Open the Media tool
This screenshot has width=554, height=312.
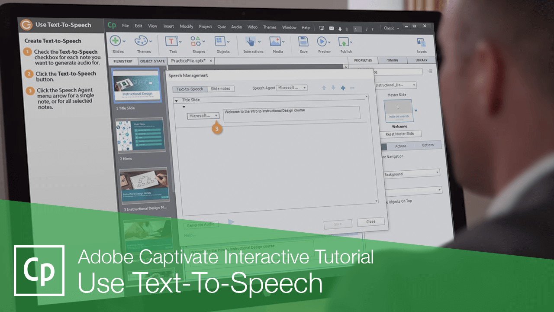click(x=276, y=41)
